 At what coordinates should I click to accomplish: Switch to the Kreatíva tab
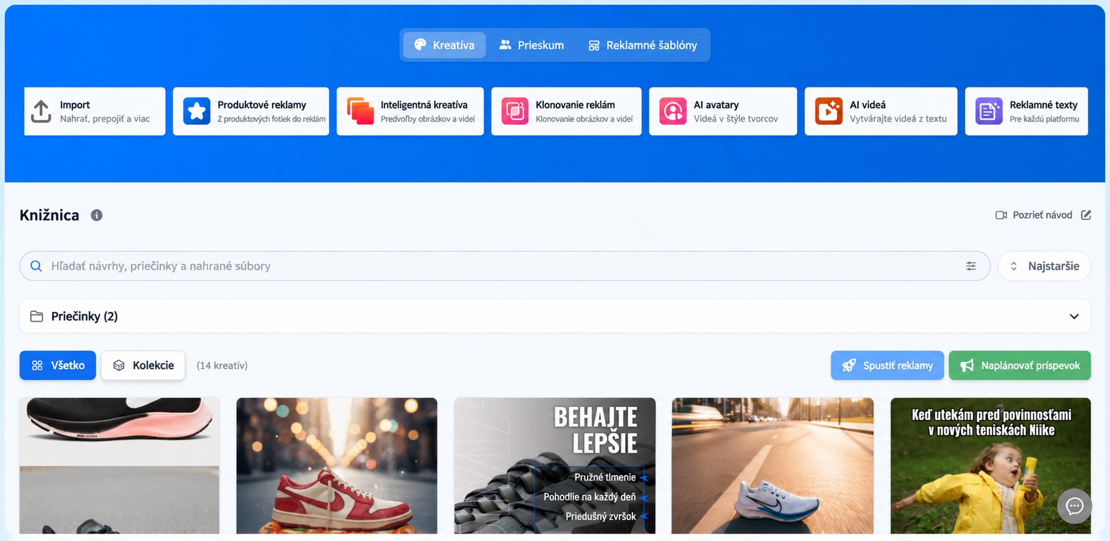444,45
